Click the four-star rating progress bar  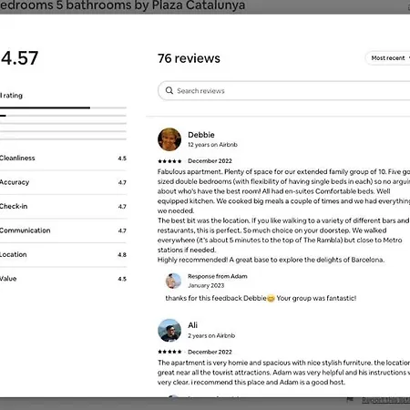(x=63, y=116)
